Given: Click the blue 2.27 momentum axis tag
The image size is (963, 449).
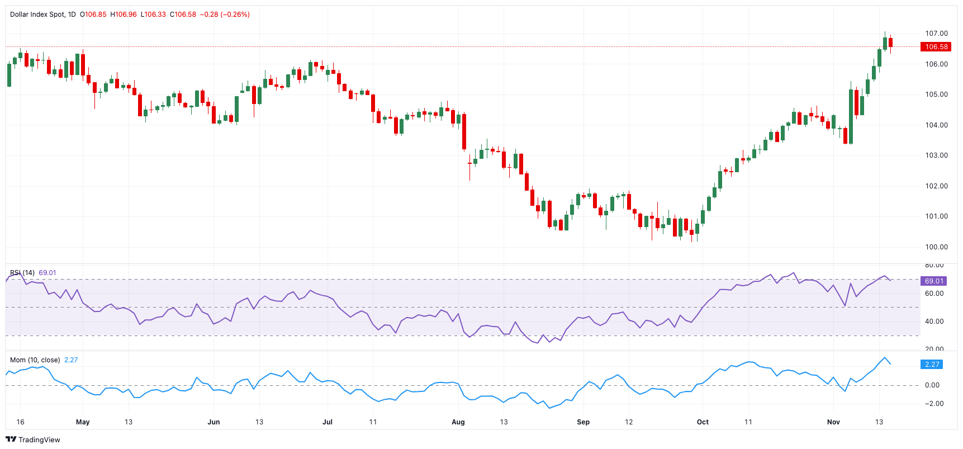Looking at the screenshot, I should pos(932,365).
